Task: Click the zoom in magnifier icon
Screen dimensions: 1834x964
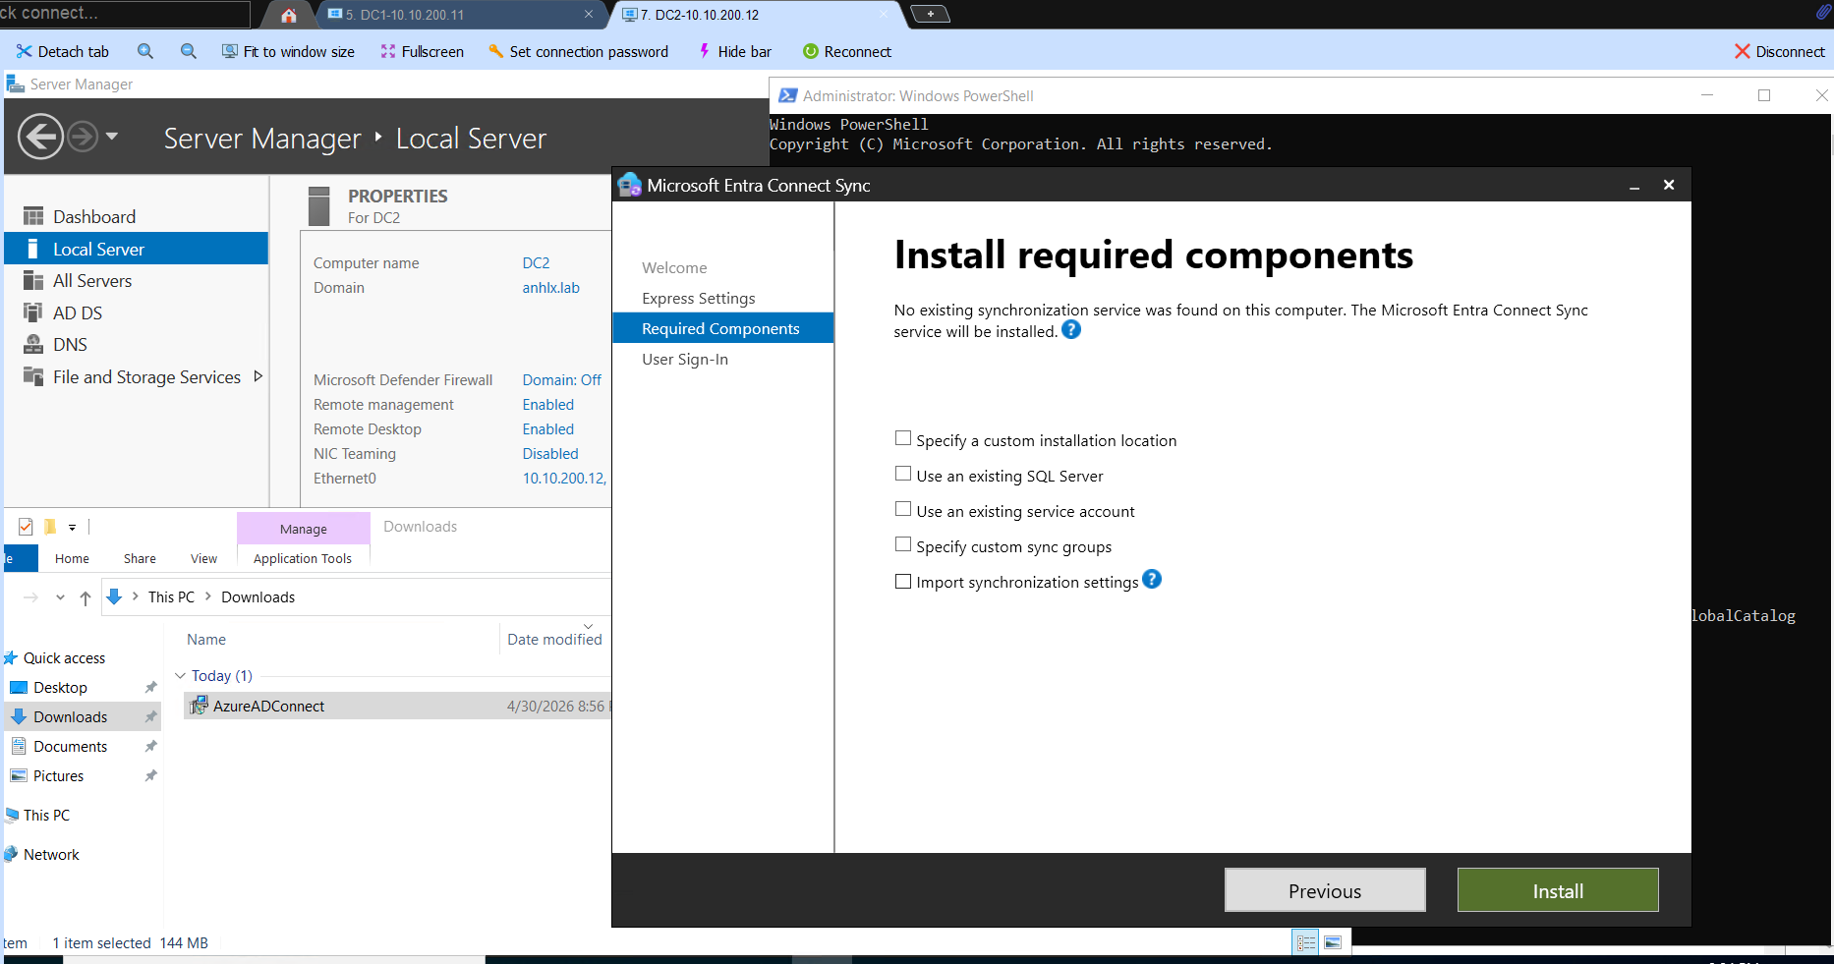Action: point(145,51)
